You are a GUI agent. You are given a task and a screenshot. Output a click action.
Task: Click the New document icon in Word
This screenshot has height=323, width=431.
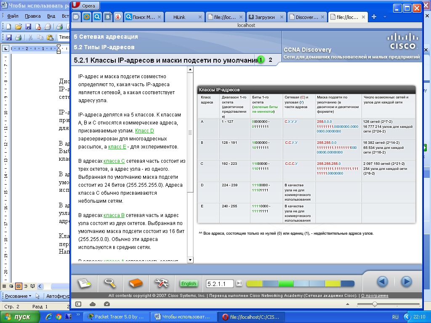tap(8, 26)
